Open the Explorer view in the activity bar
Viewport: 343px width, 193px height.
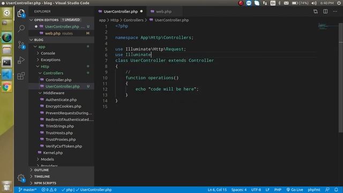point(21,13)
